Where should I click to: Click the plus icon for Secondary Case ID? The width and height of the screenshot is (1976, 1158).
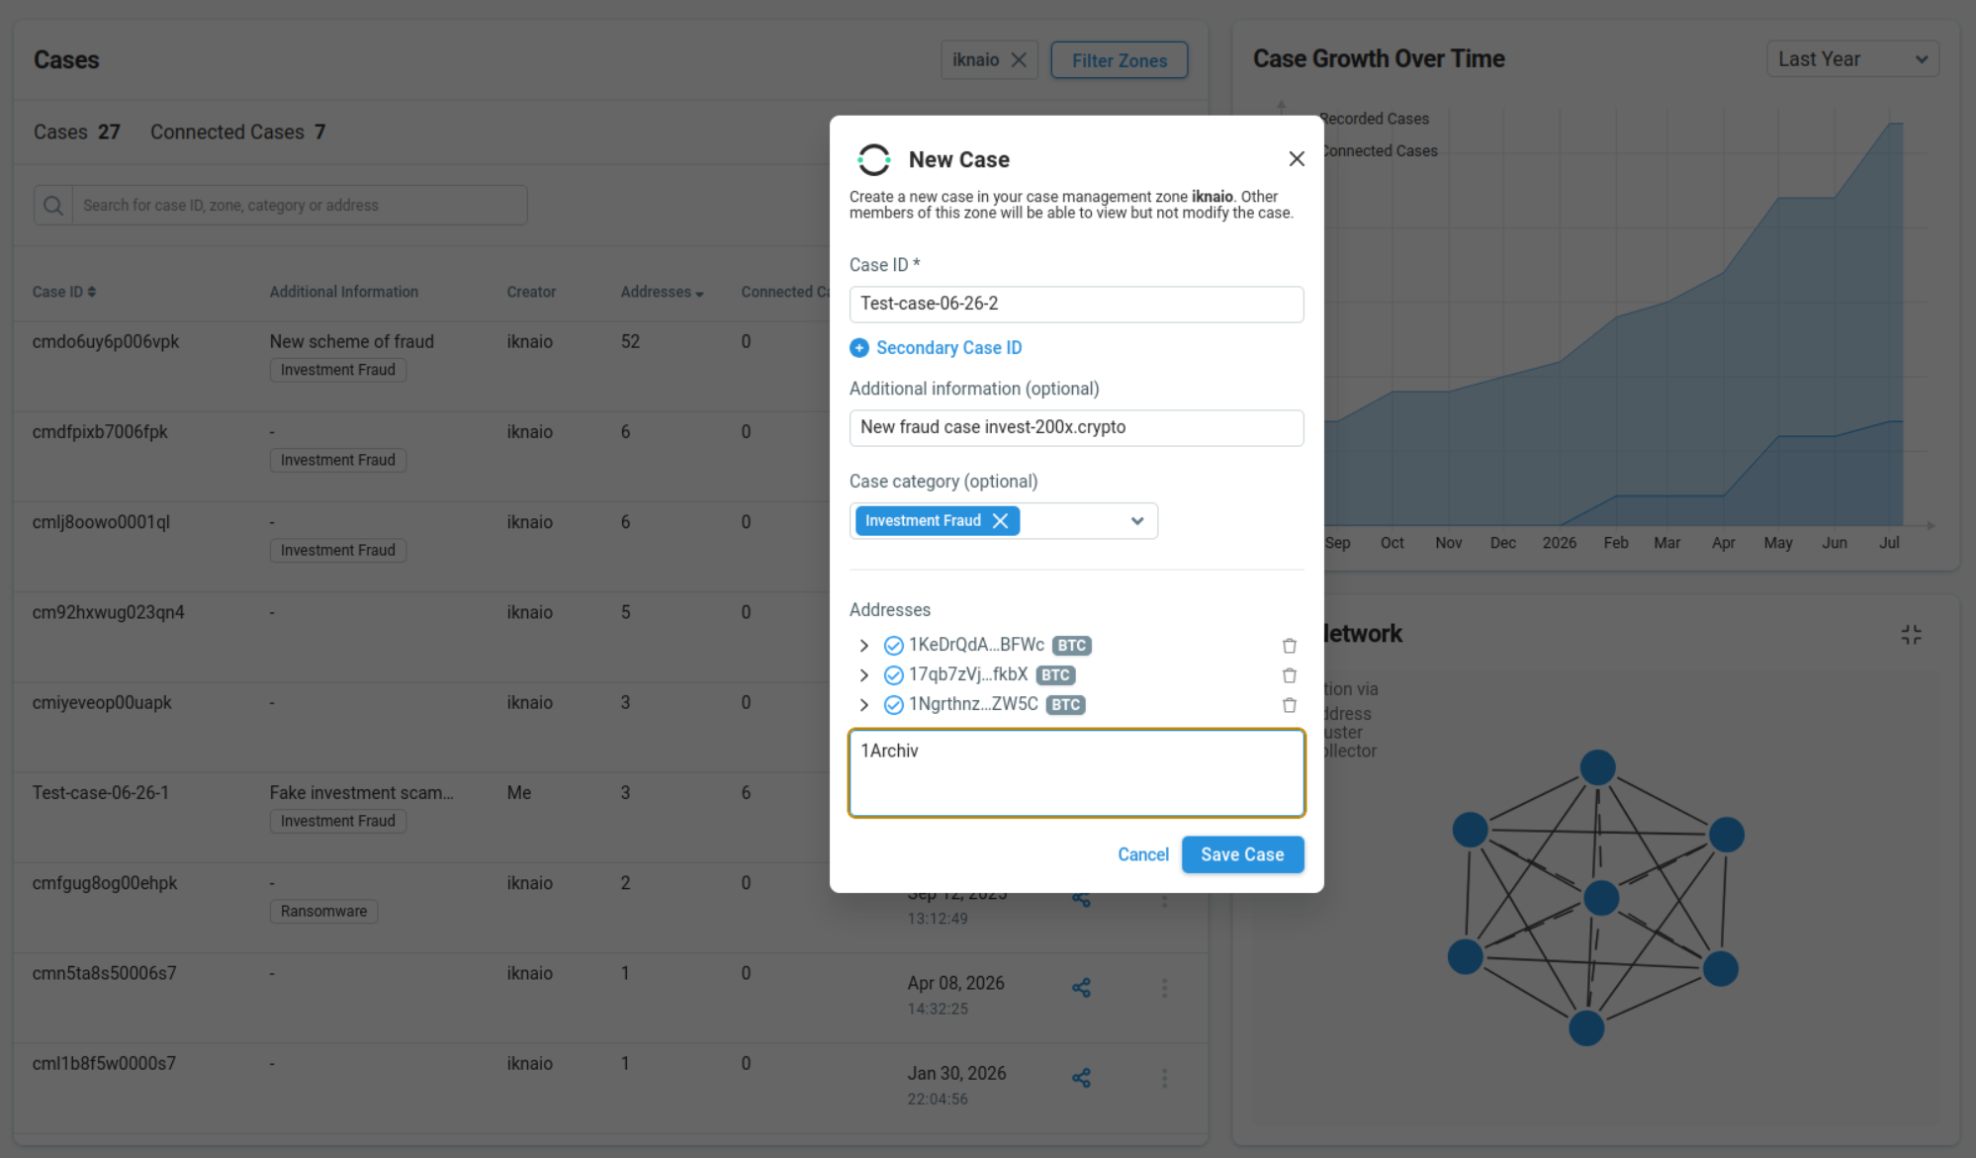click(858, 348)
